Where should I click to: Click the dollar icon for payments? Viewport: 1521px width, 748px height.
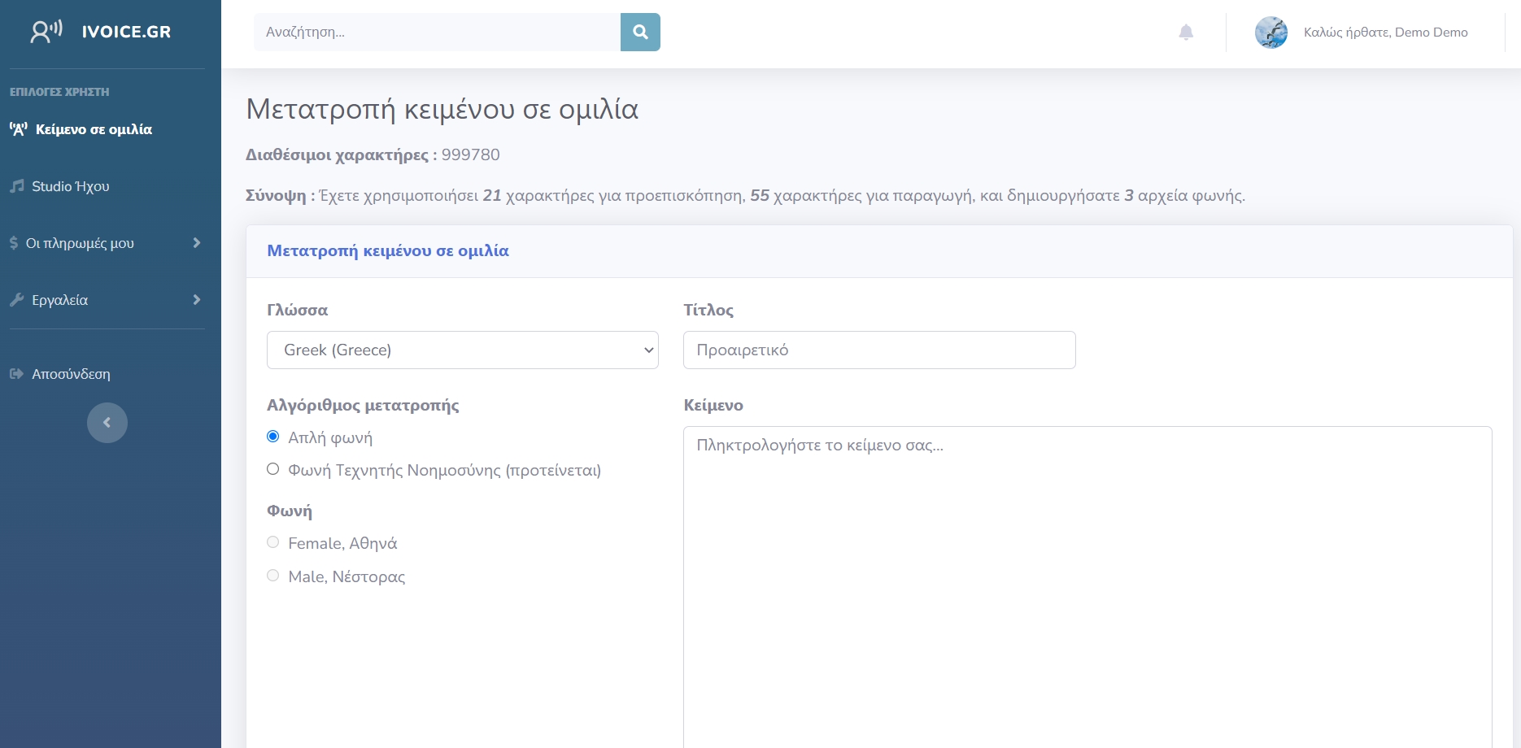click(x=14, y=243)
